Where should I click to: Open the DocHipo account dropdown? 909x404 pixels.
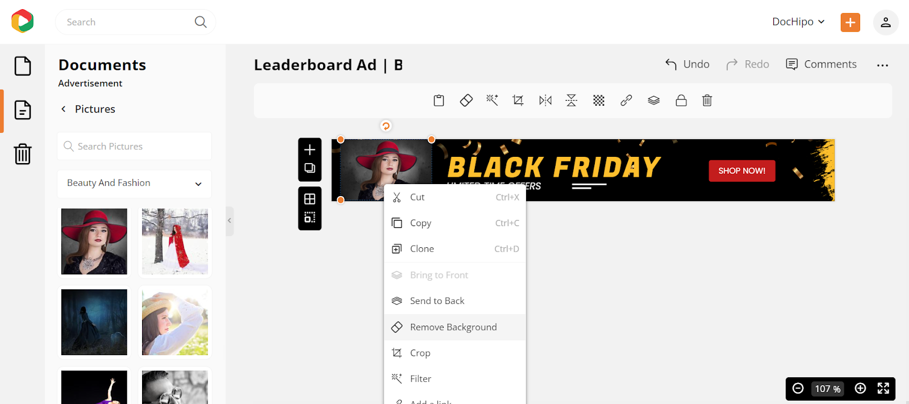click(798, 22)
